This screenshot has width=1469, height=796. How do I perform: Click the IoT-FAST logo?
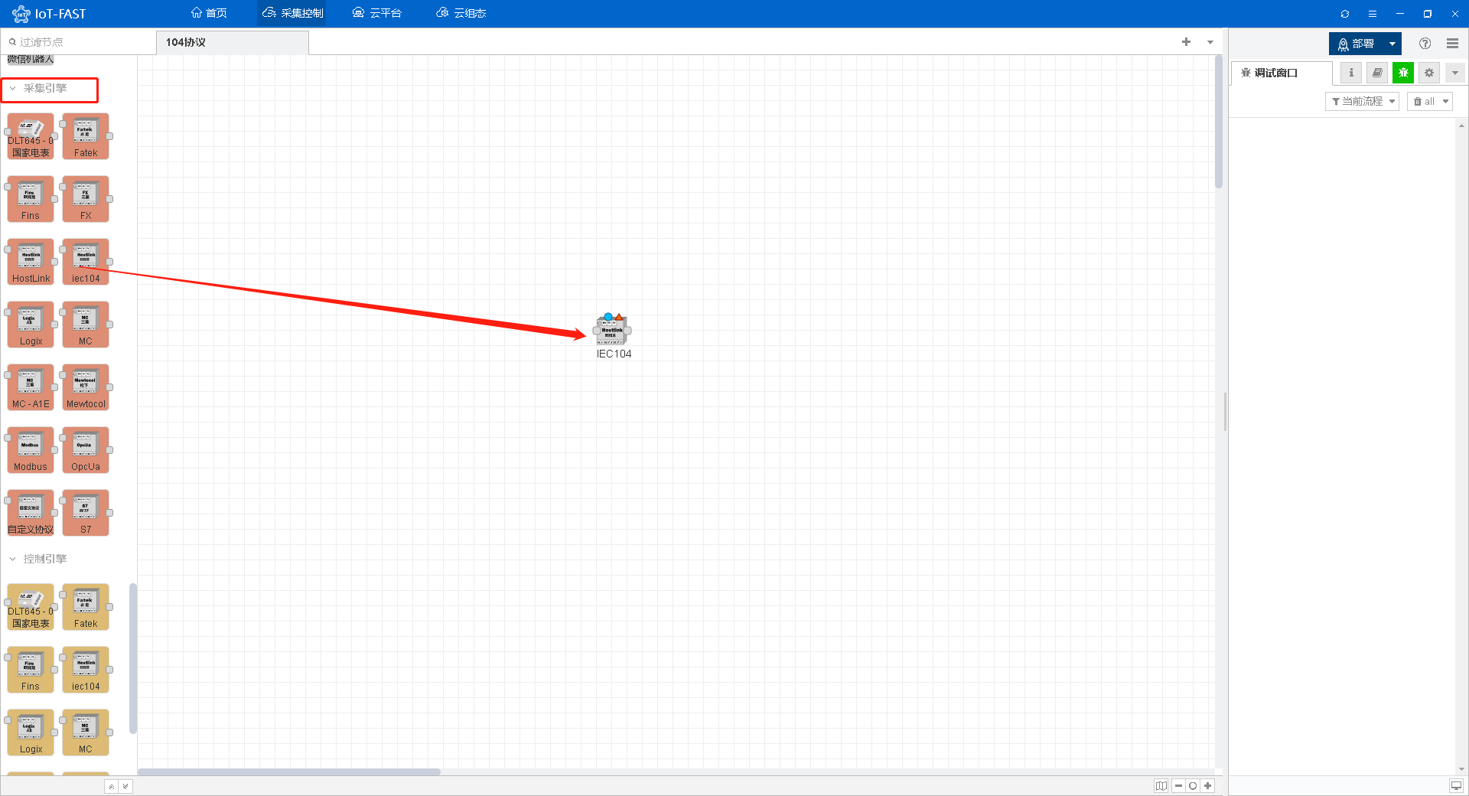click(x=49, y=14)
